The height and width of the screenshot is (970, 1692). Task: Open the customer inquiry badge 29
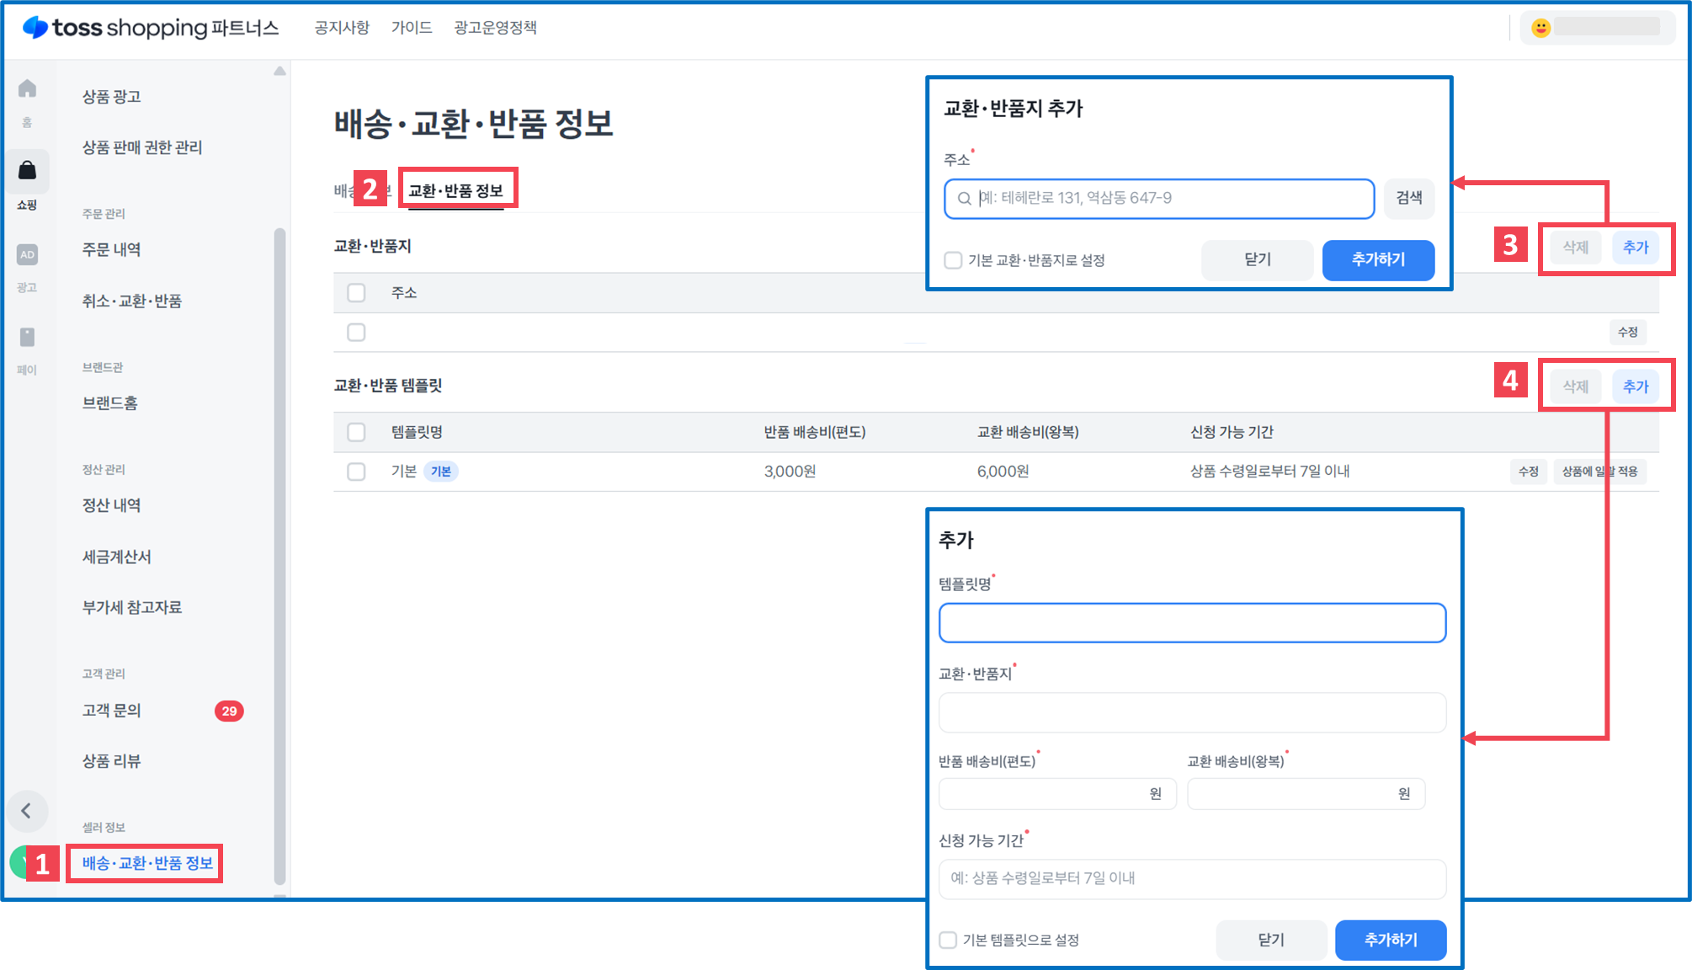(x=229, y=712)
